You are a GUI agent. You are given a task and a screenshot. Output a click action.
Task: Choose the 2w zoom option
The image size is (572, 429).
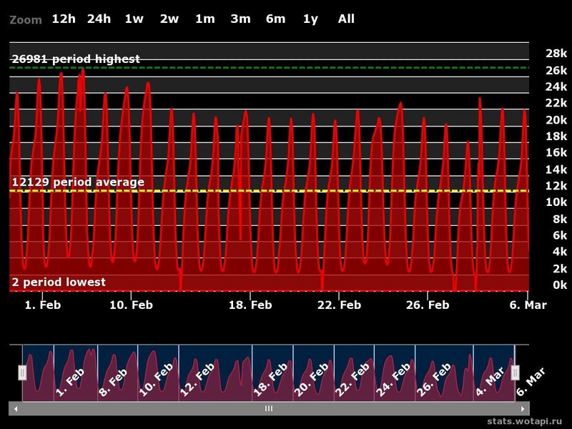(x=169, y=19)
